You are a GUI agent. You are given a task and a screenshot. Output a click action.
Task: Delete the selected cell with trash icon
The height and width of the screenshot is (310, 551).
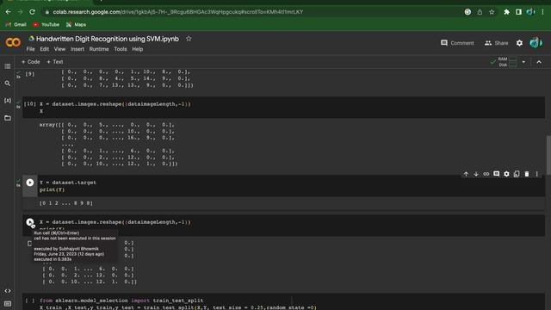(527, 174)
